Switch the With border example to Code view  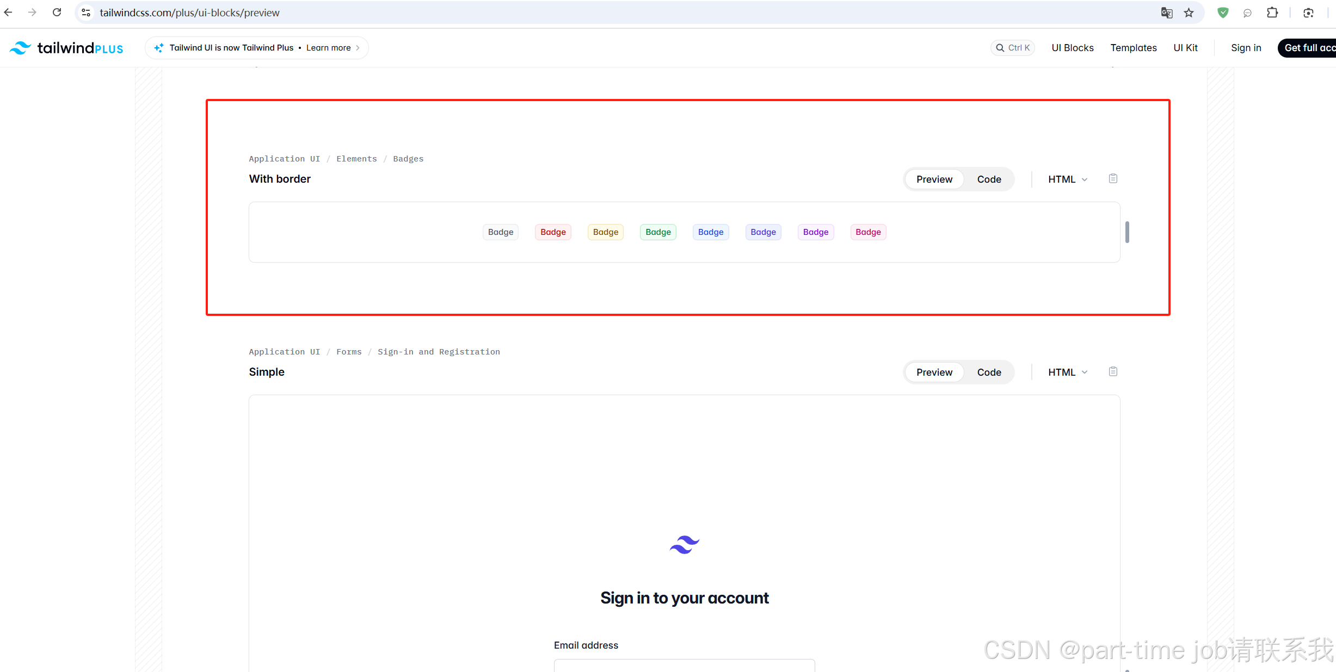pos(989,179)
